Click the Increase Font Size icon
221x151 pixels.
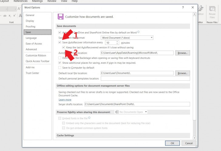click(19, 9)
